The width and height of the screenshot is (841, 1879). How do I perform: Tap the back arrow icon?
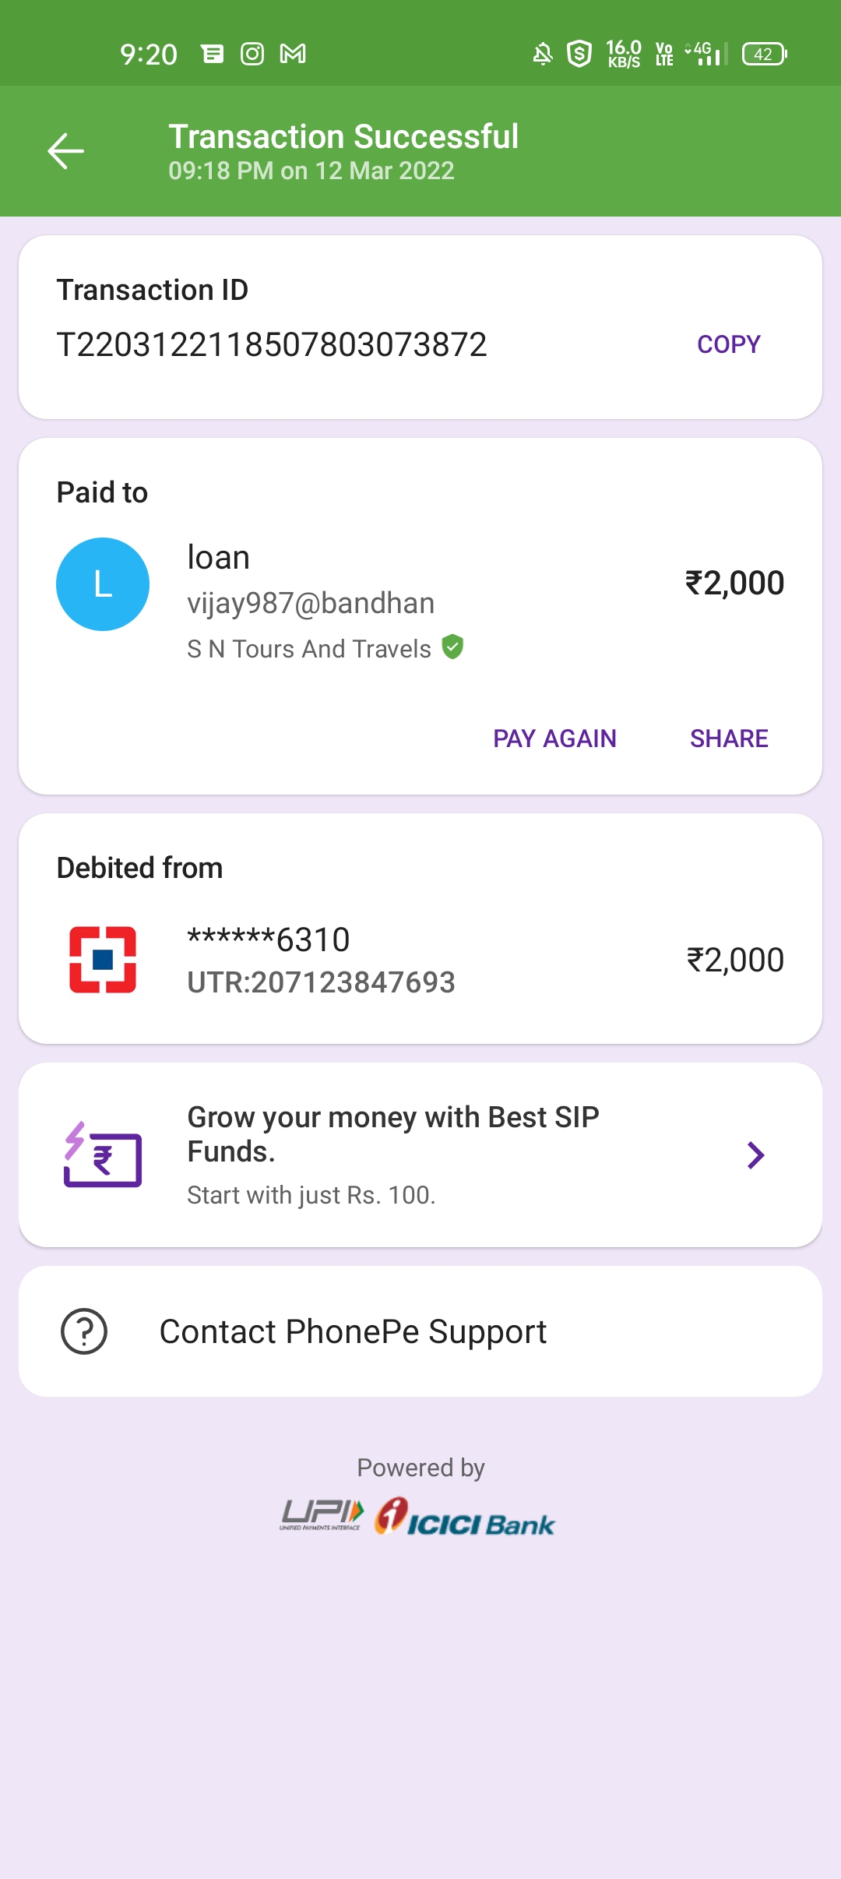point(66,151)
